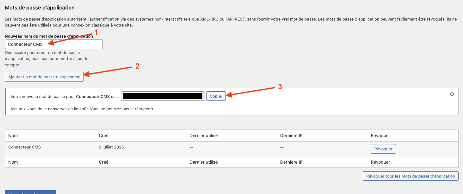Click the 'Nom' label in table footer

pyautogui.click(x=13, y=162)
